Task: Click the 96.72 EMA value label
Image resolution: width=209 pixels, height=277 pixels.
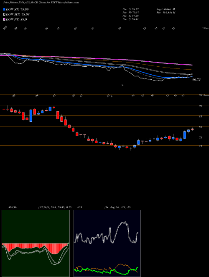Action: pyautogui.click(x=196, y=80)
